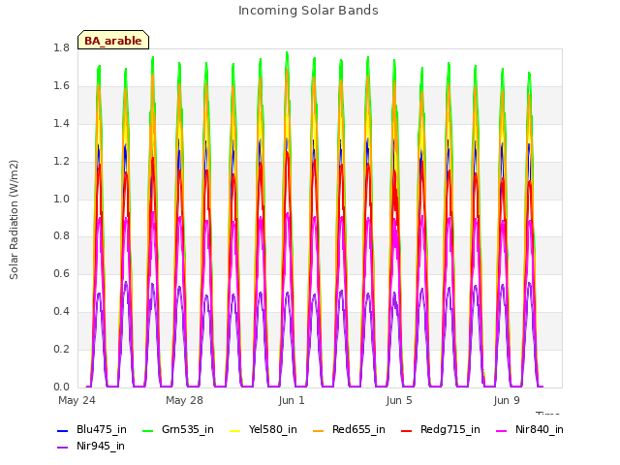Click the Nir840_in magenta legend swatch
Viewport: 620px width, 465px height.
501,430
